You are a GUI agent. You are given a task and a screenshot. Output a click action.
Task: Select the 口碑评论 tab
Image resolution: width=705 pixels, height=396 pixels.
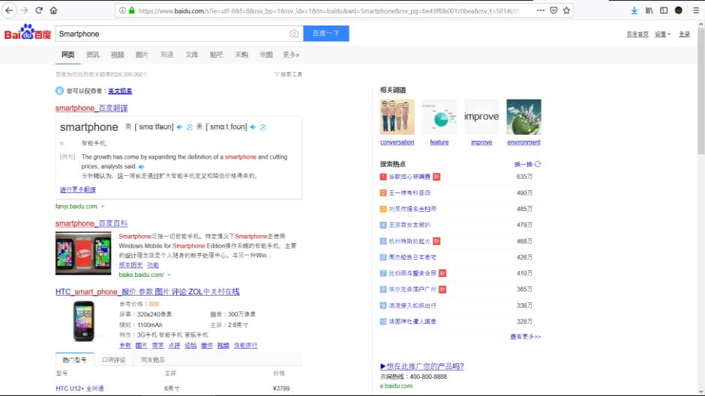(113, 360)
